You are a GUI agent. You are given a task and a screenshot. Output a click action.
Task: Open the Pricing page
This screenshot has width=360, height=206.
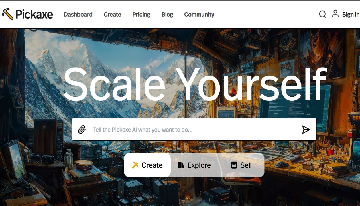click(141, 15)
